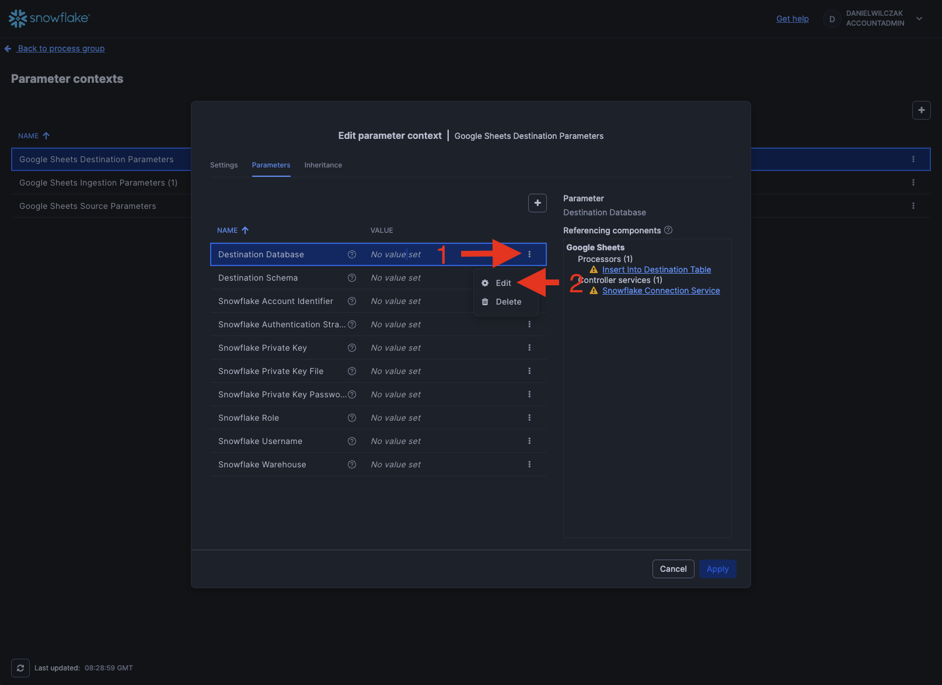Click refresh icon next to Last updated
This screenshot has width=942, height=685.
20,668
